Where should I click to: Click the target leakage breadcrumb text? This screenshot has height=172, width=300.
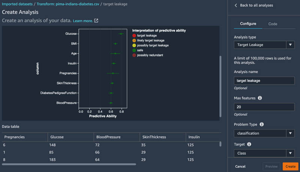(x=115, y=4)
